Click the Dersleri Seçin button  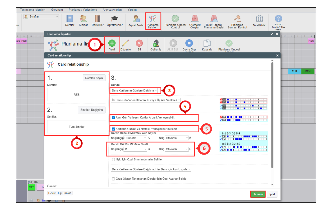[x=94, y=78]
